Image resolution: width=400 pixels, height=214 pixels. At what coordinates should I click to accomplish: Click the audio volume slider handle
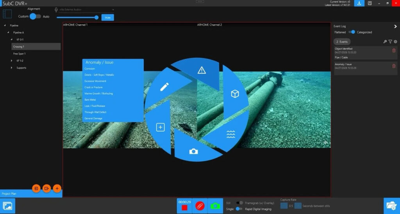(x=96, y=18)
